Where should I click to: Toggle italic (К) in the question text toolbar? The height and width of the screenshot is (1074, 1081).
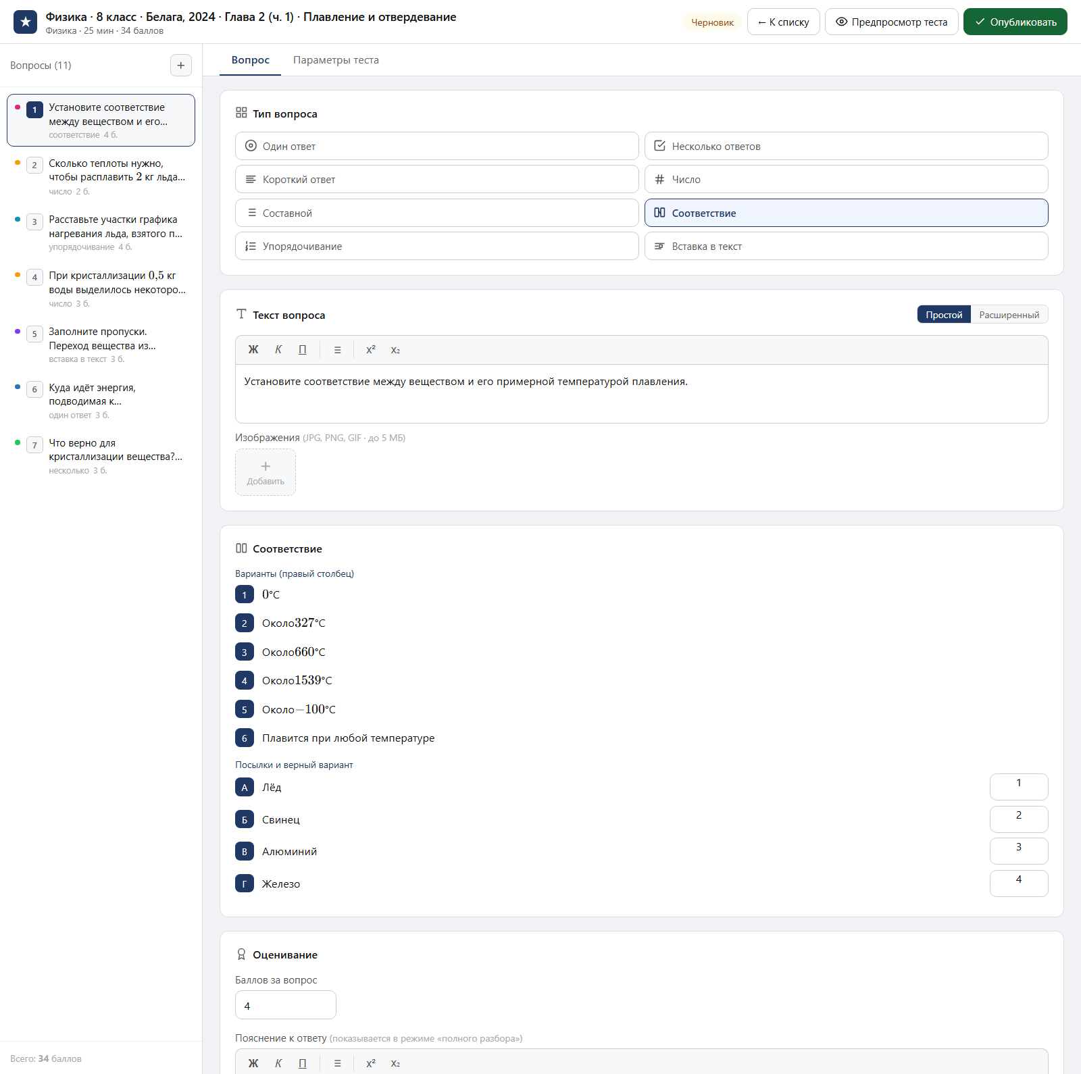pyautogui.click(x=278, y=350)
